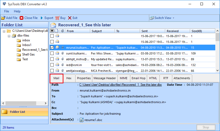Open the File menu
This screenshot has height=131, width=220.
[x=7, y=11]
